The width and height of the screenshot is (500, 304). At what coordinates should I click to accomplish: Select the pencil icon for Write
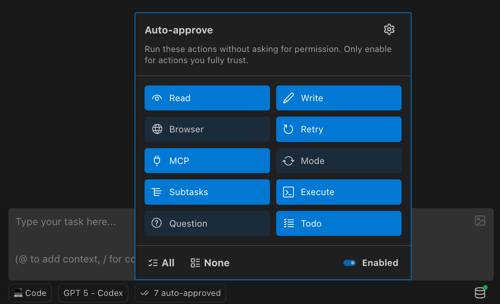[288, 98]
